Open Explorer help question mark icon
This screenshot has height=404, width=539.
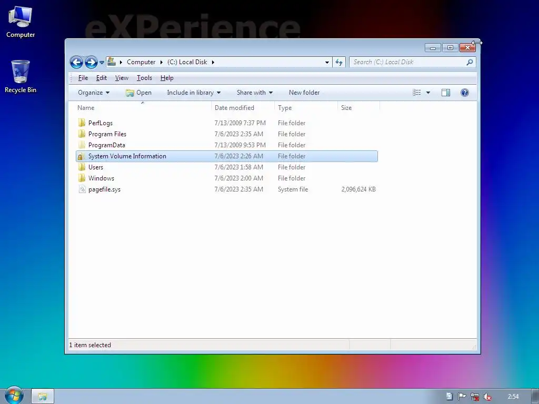pyautogui.click(x=465, y=93)
